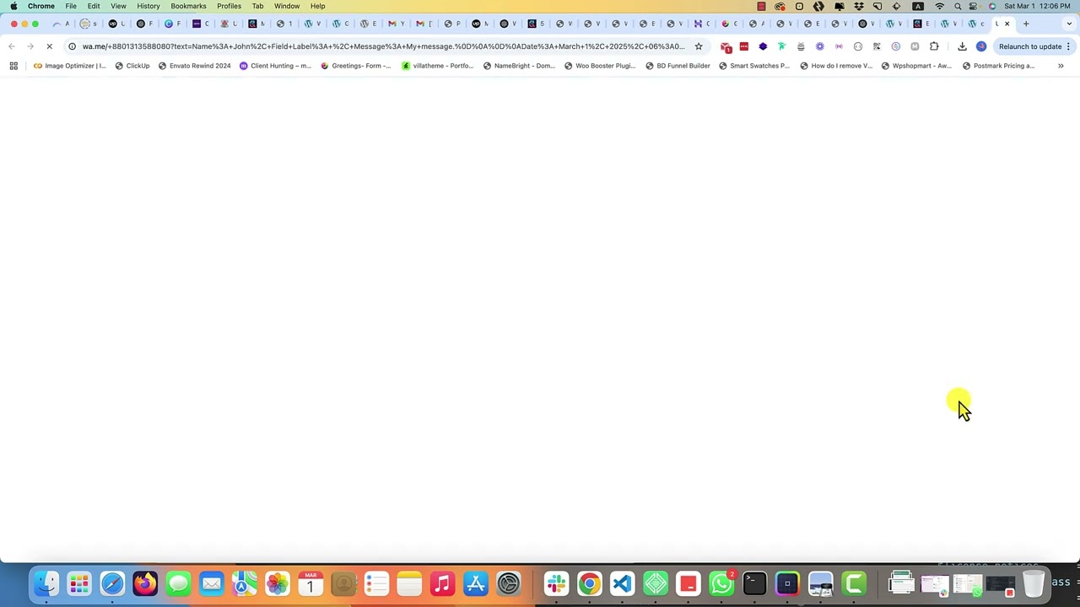Open the History menu
Screen dimensions: 1080x607
pos(148,6)
